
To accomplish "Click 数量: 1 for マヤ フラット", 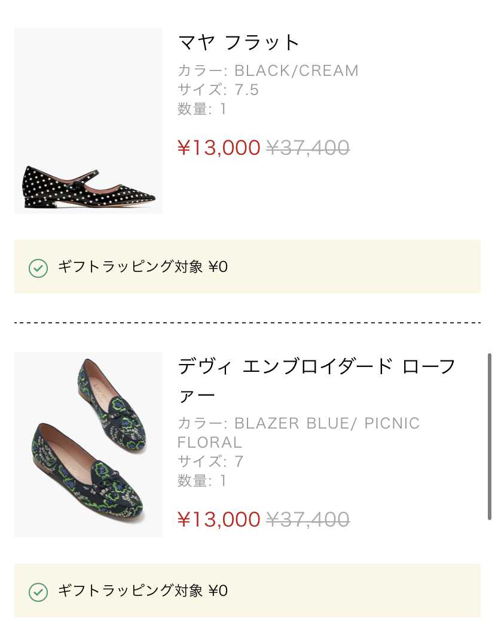I will pos(202,109).
